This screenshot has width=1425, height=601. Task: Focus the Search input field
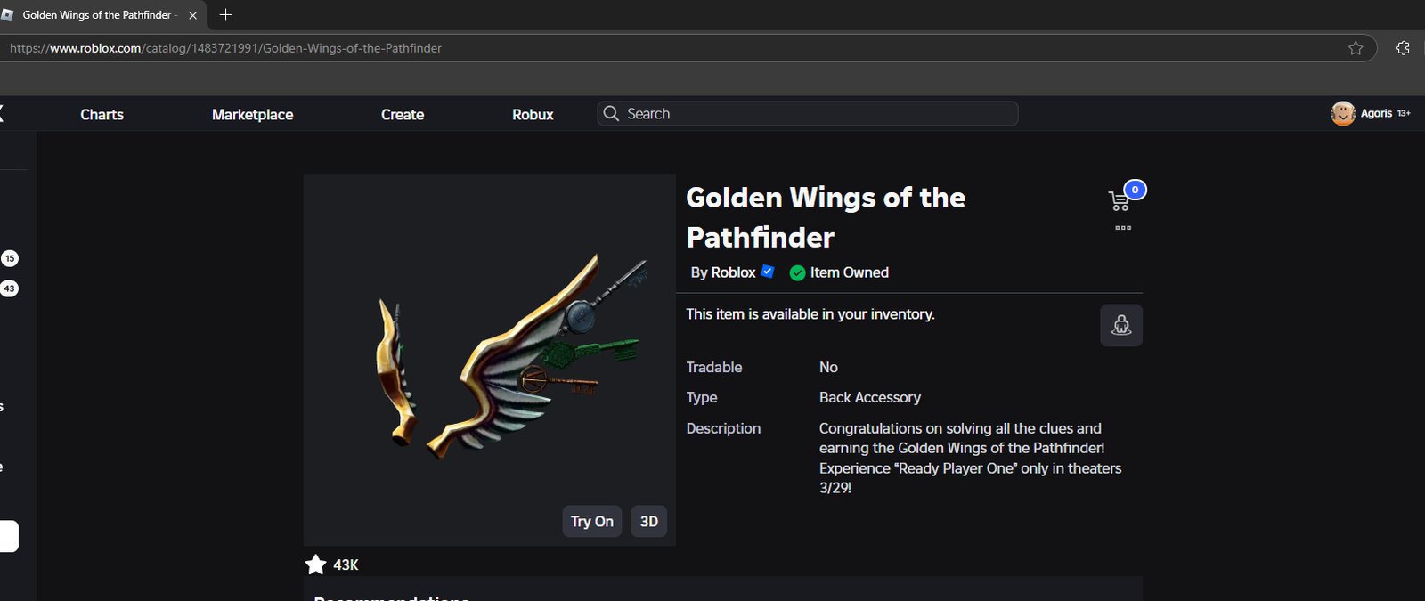808,113
